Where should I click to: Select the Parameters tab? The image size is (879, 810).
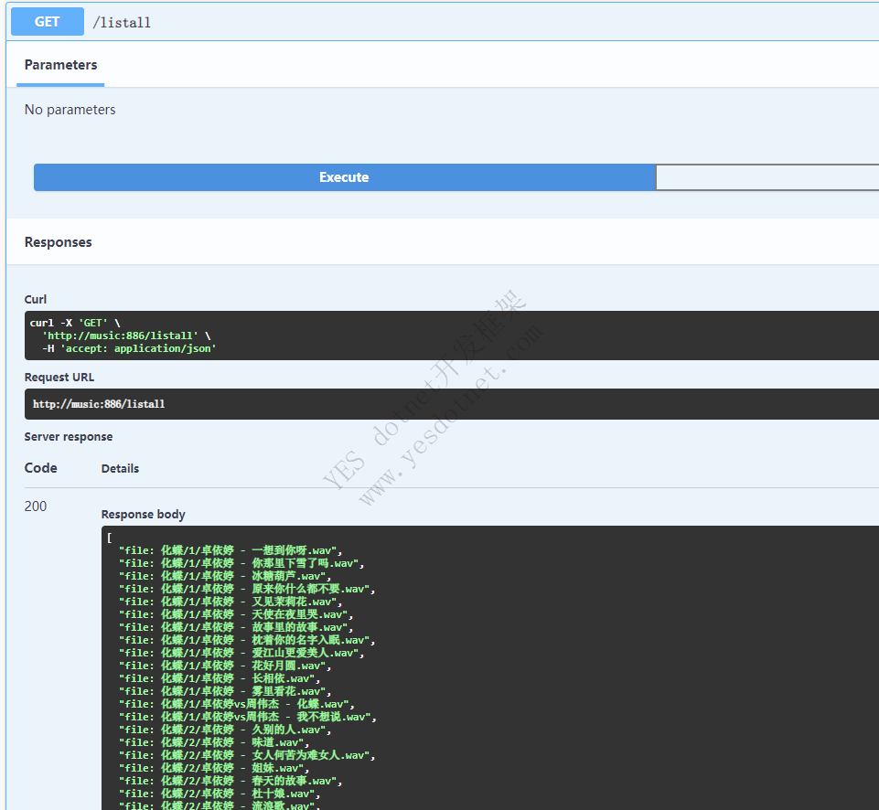60,65
